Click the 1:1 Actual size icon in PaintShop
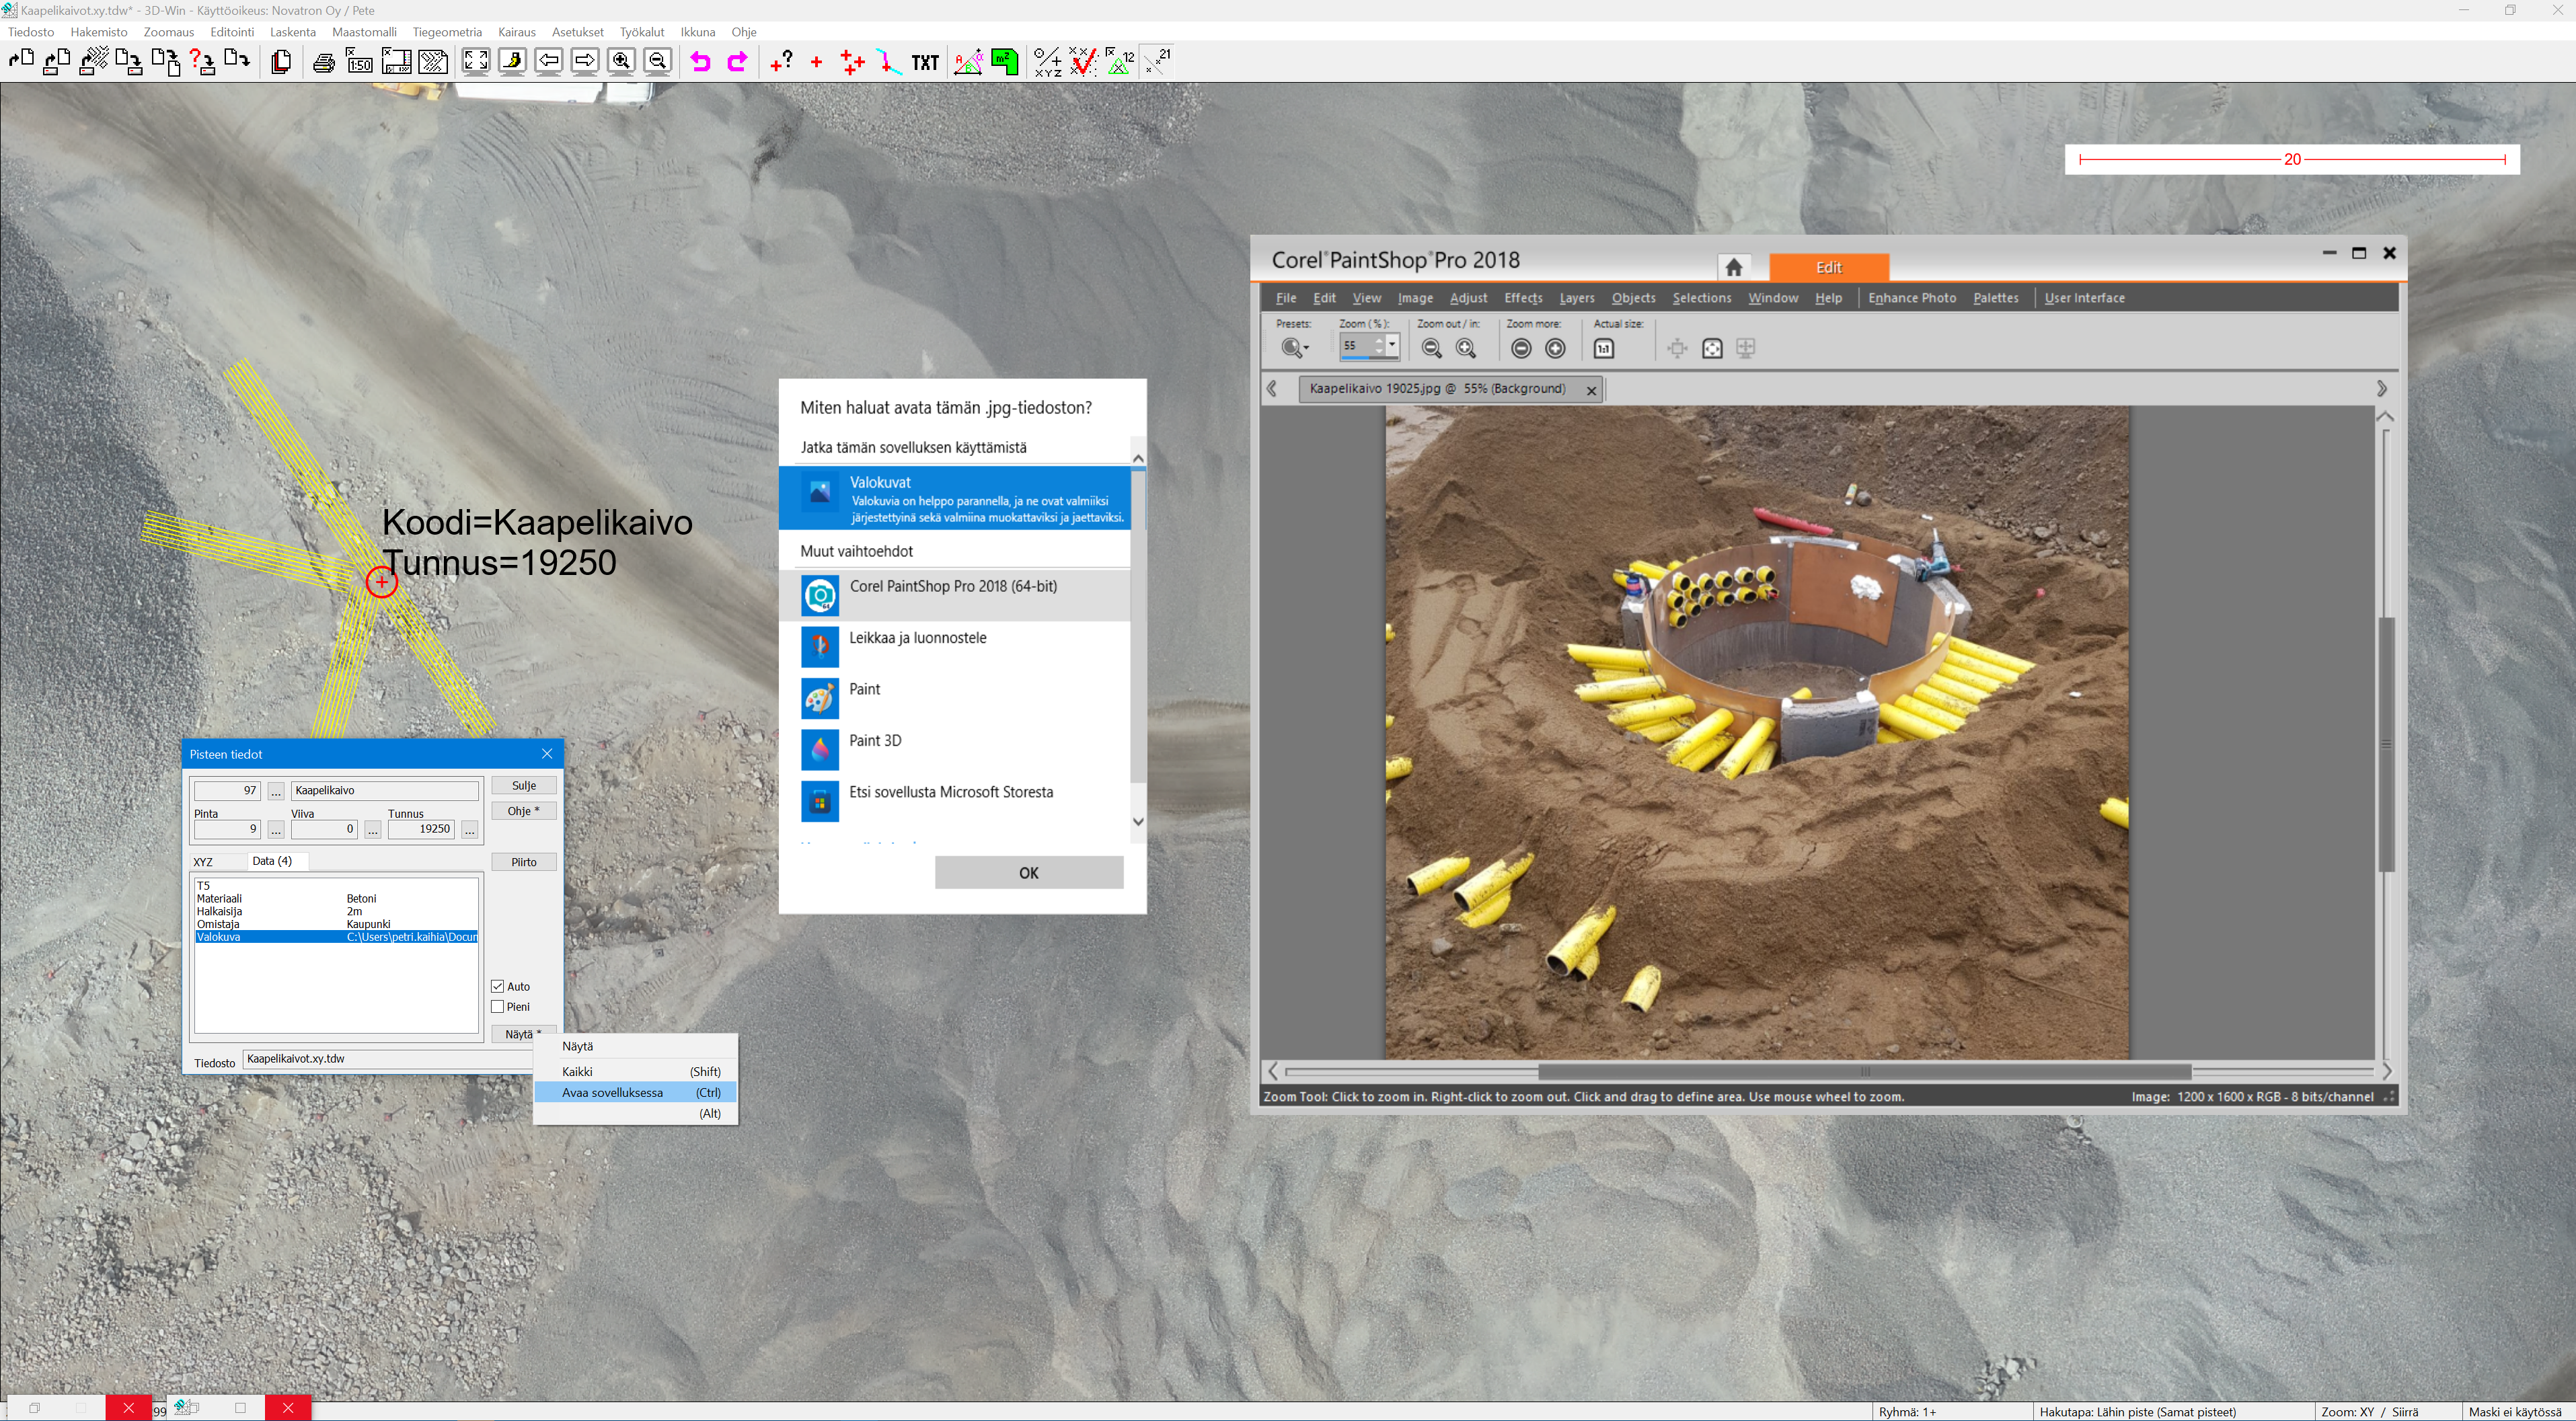Image resolution: width=2576 pixels, height=1421 pixels. tap(1604, 348)
